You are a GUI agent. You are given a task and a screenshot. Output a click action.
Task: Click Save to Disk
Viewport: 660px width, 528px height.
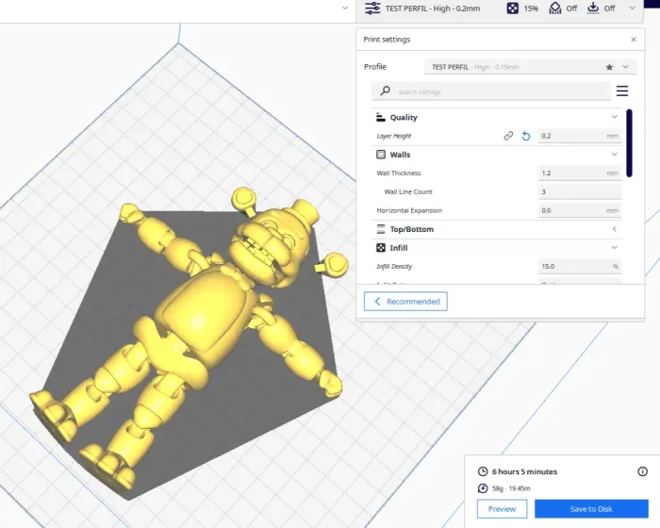(x=591, y=509)
